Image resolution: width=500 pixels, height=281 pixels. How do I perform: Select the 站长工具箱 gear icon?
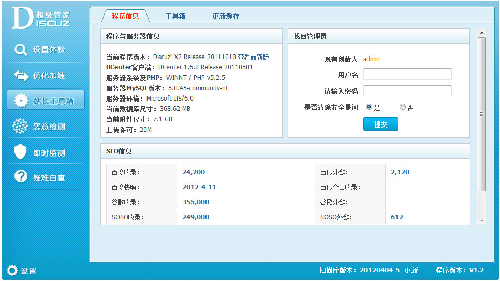point(21,101)
